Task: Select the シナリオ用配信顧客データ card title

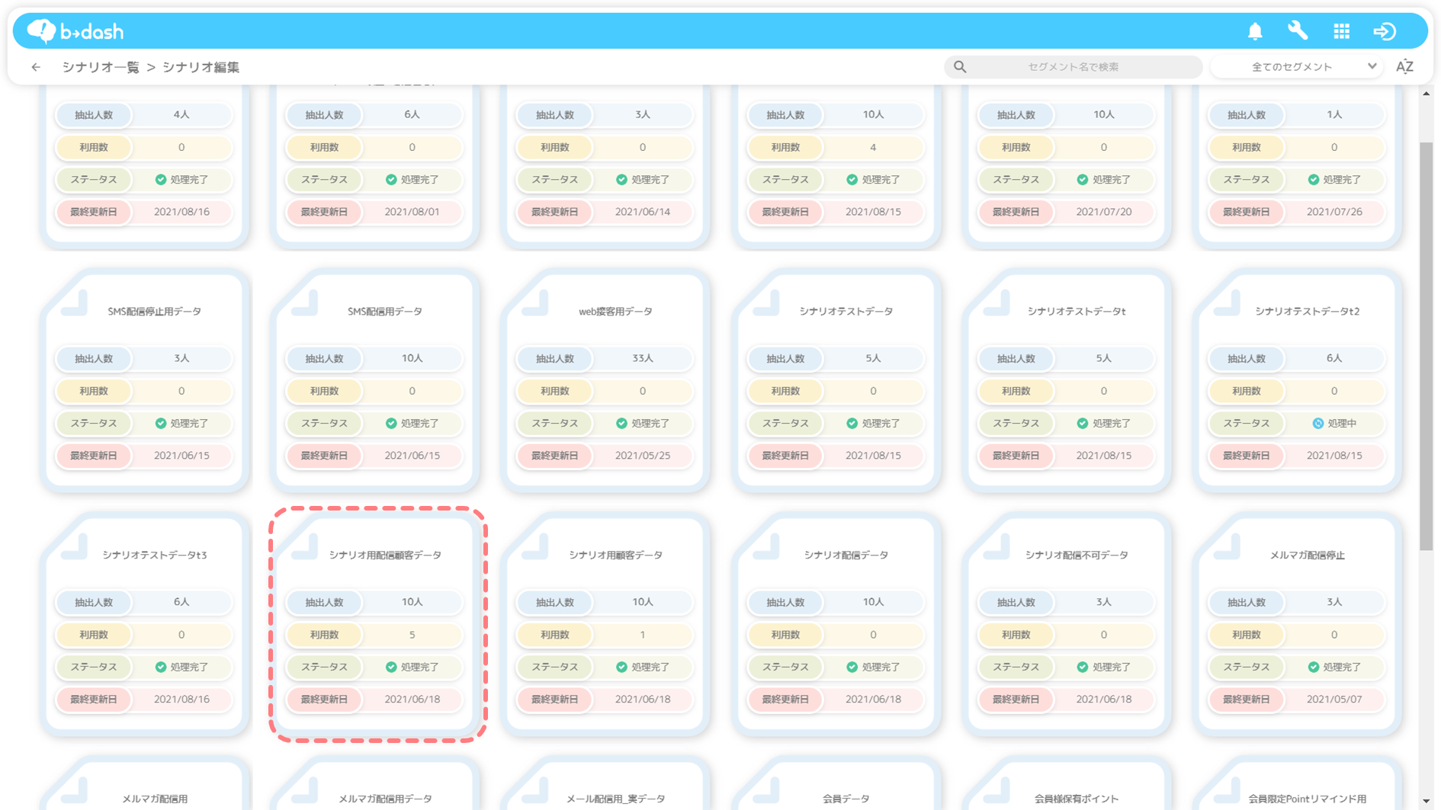Action: point(385,555)
